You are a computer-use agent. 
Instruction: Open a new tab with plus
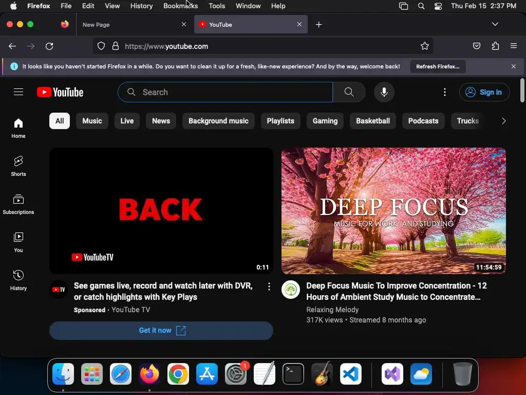318,25
